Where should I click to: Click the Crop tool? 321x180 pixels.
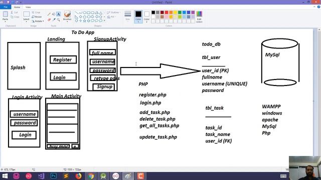[x=36, y=12]
